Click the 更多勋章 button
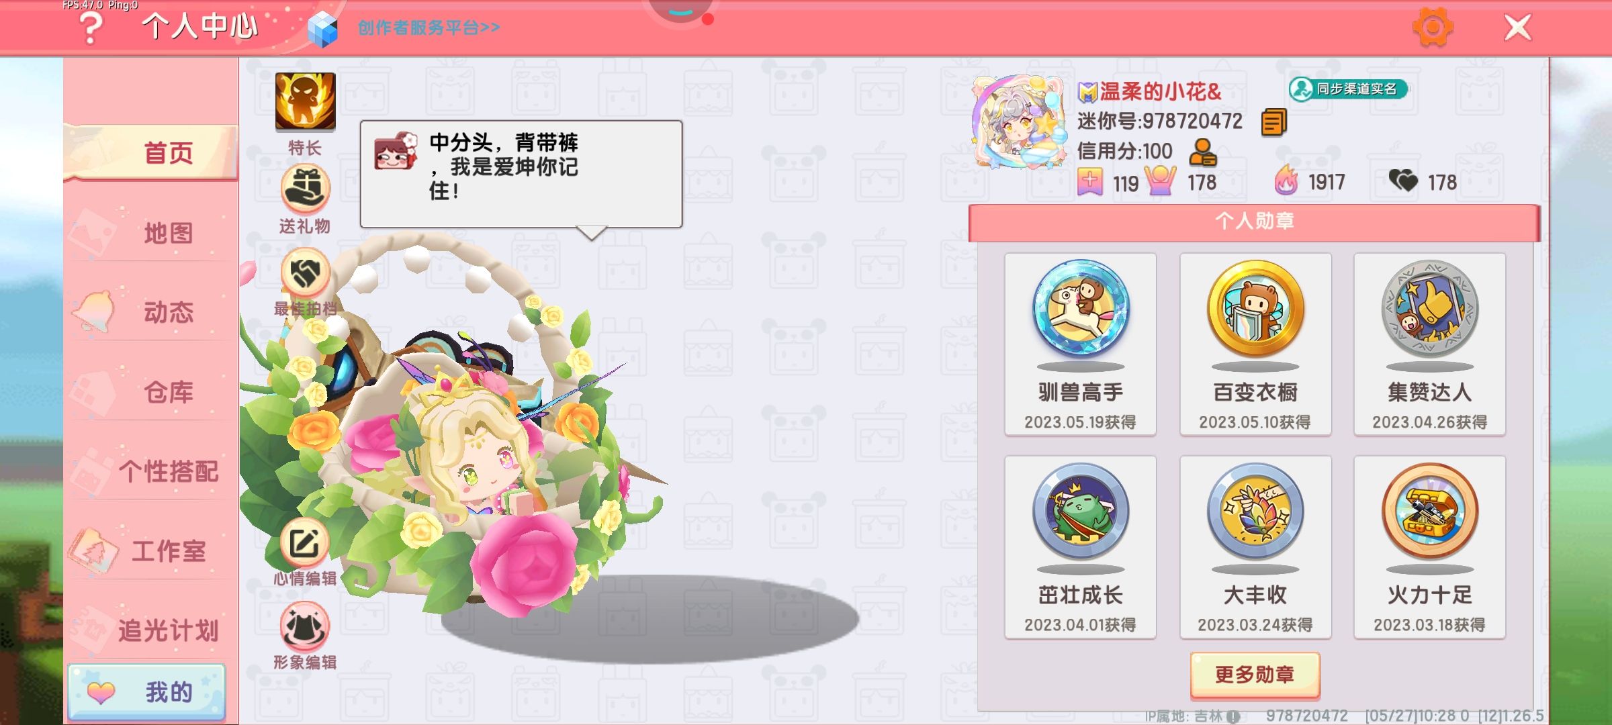1612x725 pixels. 1255,675
